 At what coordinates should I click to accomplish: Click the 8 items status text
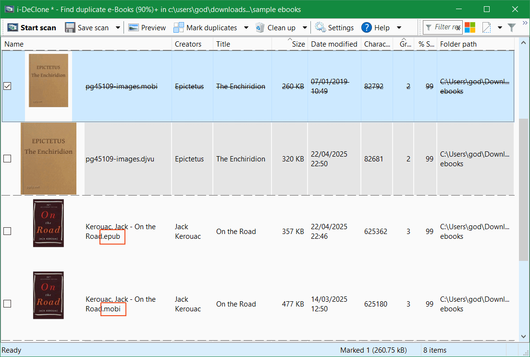coord(435,350)
